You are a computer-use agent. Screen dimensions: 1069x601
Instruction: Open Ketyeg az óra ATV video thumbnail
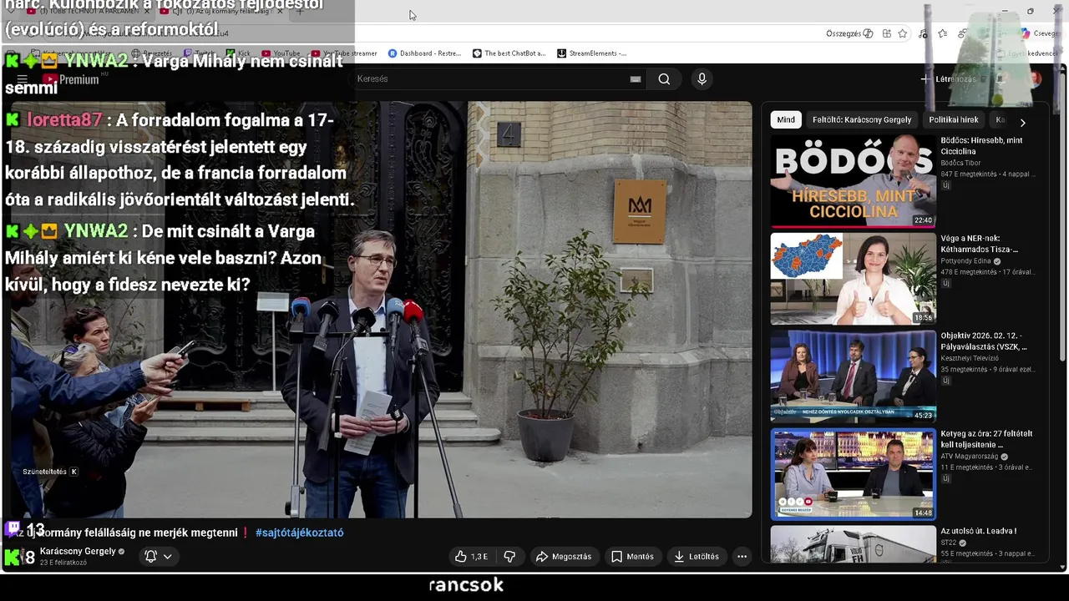tap(853, 473)
